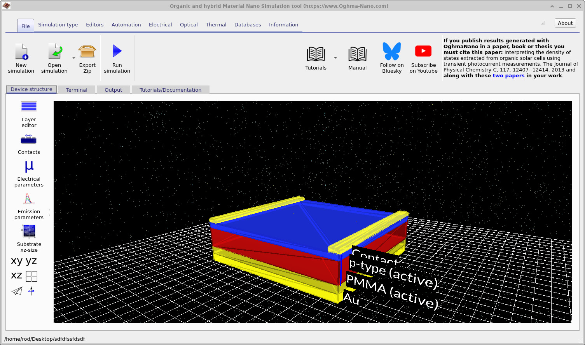The height and width of the screenshot is (345, 585).
Task: Click the Run simulation play icon
Action: pos(117,51)
